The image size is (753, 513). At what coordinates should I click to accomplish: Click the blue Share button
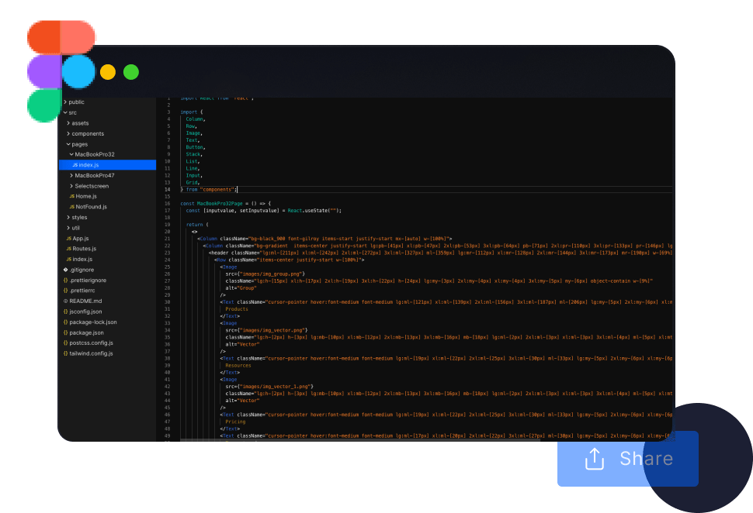(628, 458)
